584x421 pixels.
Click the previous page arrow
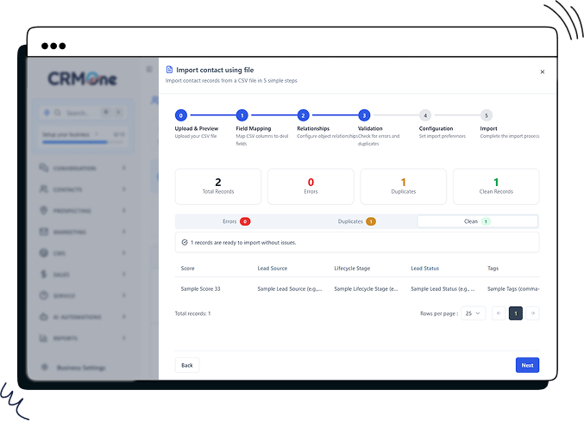pyautogui.click(x=499, y=313)
